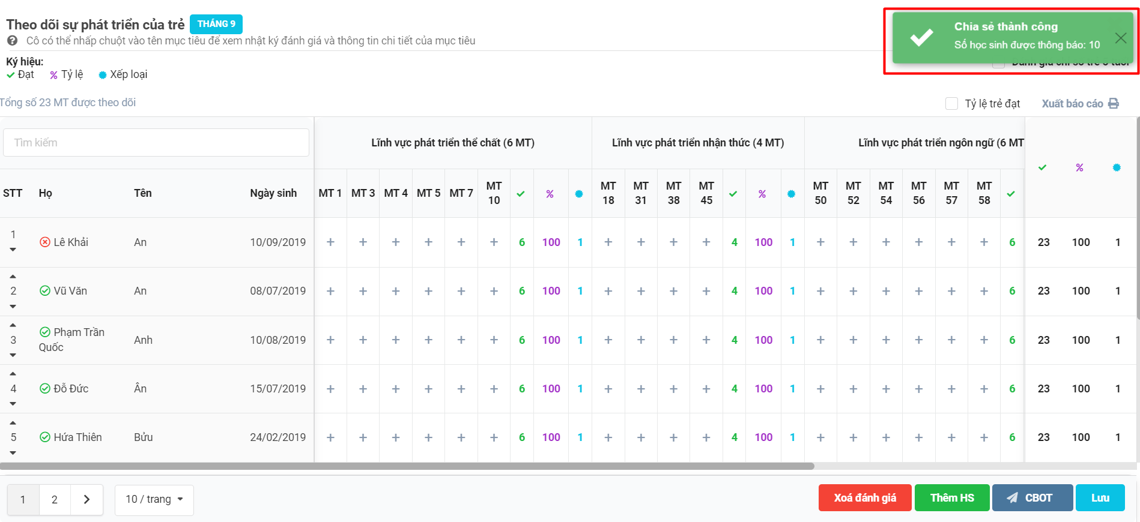
Task: Move row 1 down with the arrow
Action: pos(13,250)
